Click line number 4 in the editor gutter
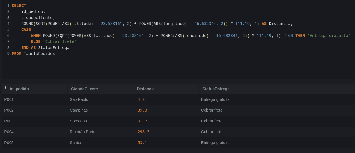This screenshot has width=355, height=153. point(8,24)
